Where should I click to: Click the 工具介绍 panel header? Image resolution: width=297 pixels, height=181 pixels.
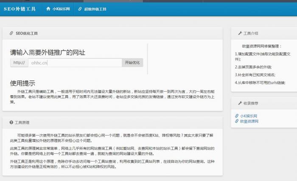[251, 33]
